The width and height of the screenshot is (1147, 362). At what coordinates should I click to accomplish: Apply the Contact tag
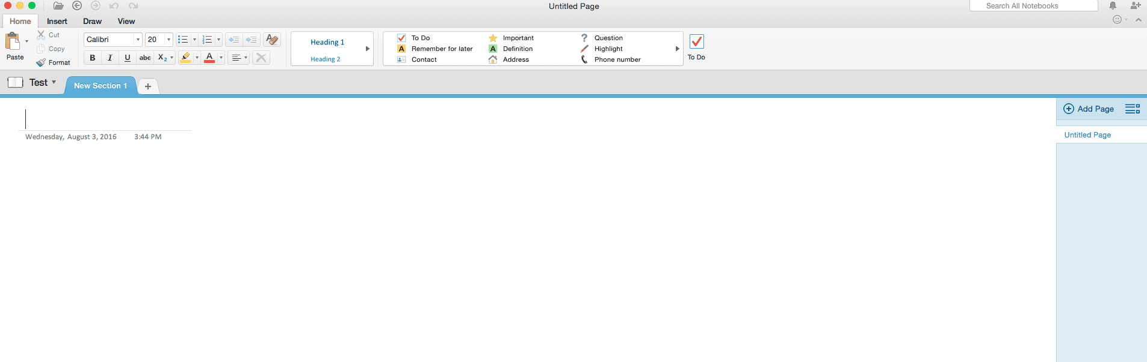point(417,59)
